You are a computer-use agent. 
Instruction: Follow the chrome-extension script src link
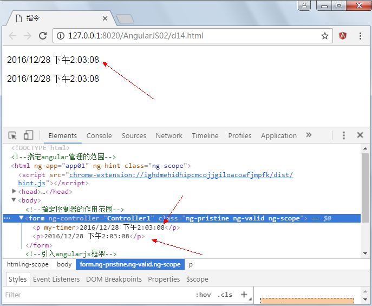tap(181, 175)
